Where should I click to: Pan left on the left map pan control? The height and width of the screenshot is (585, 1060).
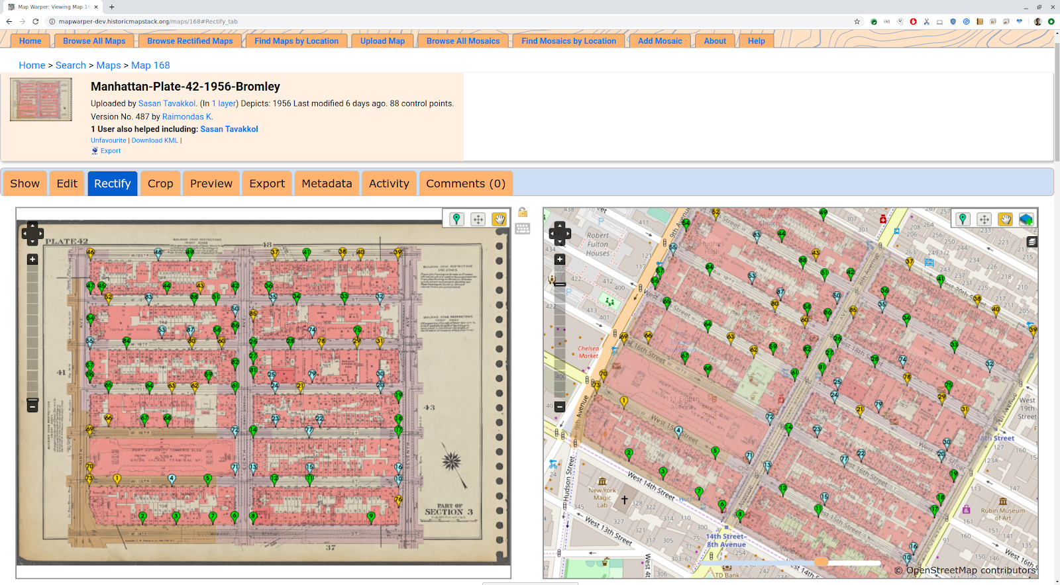coord(25,234)
